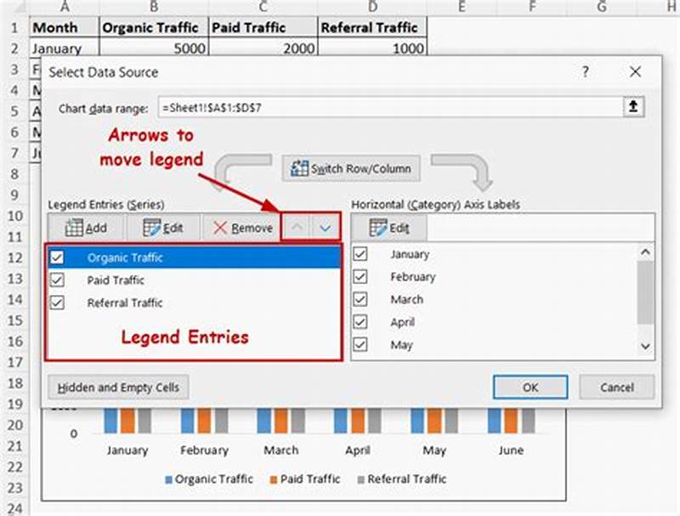This screenshot has height=516, width=680.
Task: Select the February axis label entry
Action: coord(414,276)
